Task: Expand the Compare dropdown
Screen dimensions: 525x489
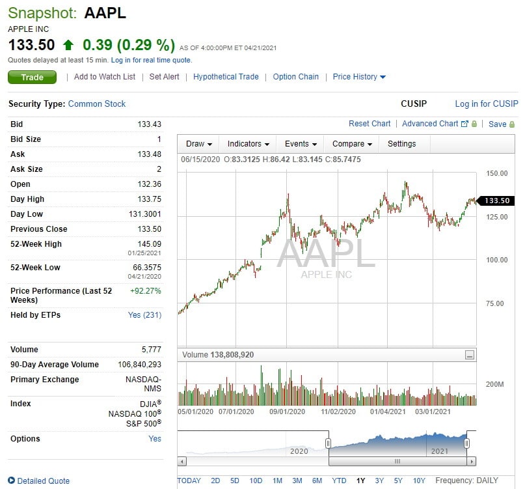Action: 351,144
